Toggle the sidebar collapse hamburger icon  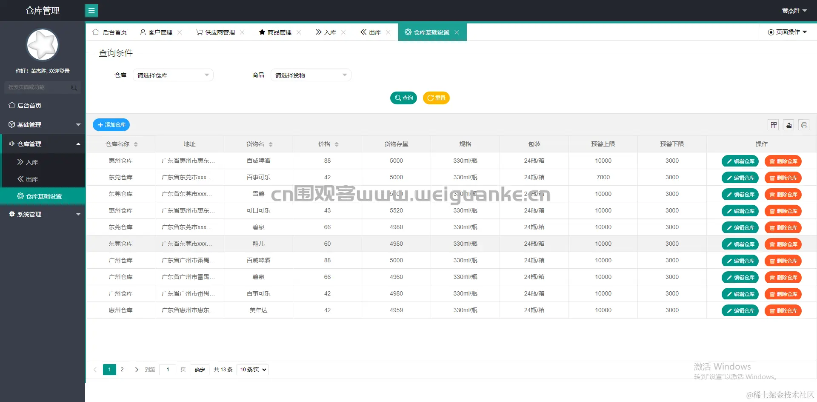91,11
